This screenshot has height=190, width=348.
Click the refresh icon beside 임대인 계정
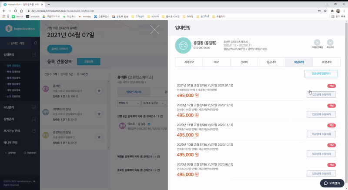(36, 43)
